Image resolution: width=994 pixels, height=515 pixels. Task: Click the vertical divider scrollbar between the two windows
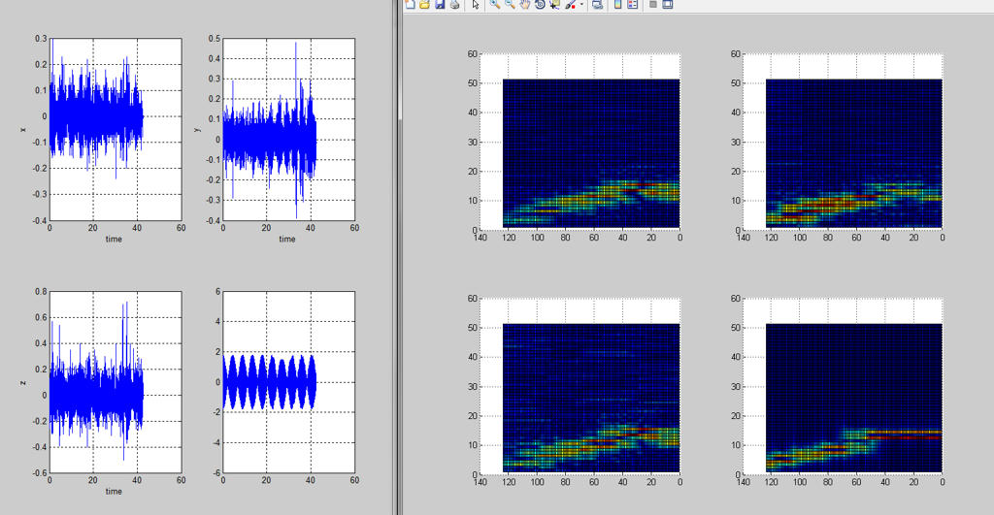[x=398, y=257]
